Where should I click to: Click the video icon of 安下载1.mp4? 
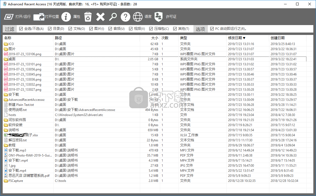pos(6,160)
